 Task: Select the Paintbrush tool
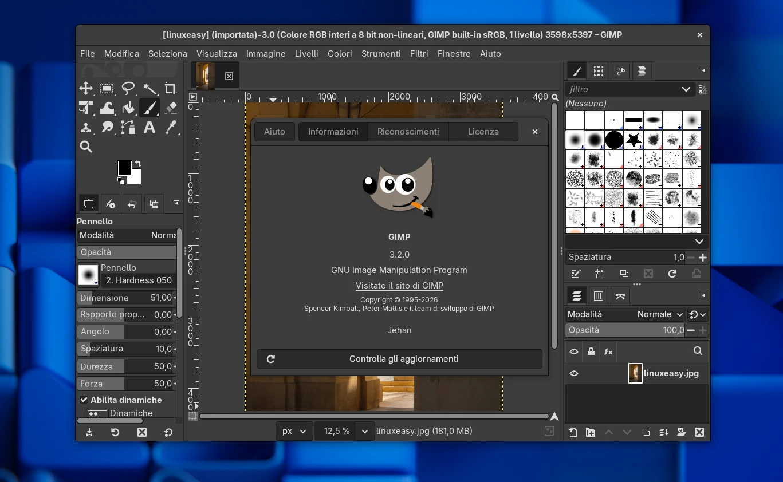point(149,108)
